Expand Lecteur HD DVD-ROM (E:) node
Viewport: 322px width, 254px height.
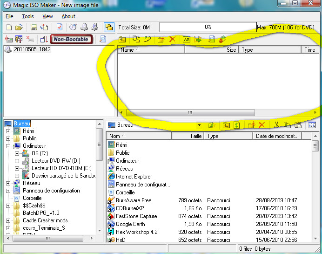(17, 168)
